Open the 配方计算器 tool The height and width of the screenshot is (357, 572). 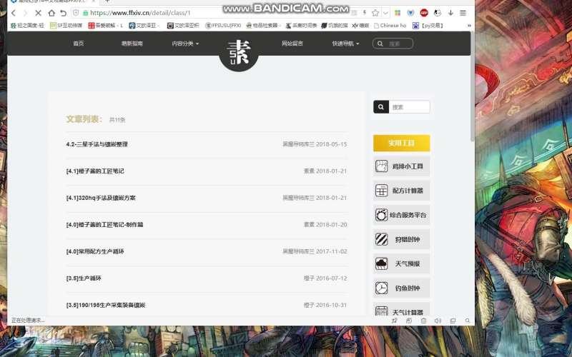point(401,191)
